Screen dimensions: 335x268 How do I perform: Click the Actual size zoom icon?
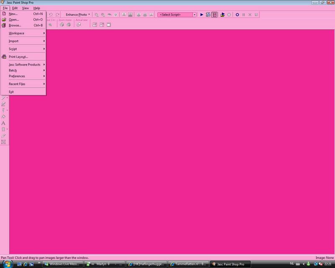[x=79, y=25]
